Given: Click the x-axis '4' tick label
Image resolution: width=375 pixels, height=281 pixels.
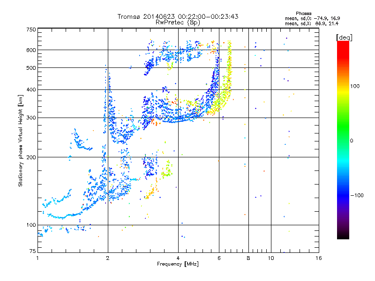Looking at the screenshot, I should tap(178, 258).
